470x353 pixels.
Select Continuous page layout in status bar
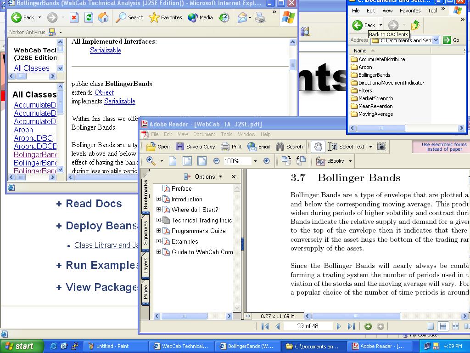[443, 326]
